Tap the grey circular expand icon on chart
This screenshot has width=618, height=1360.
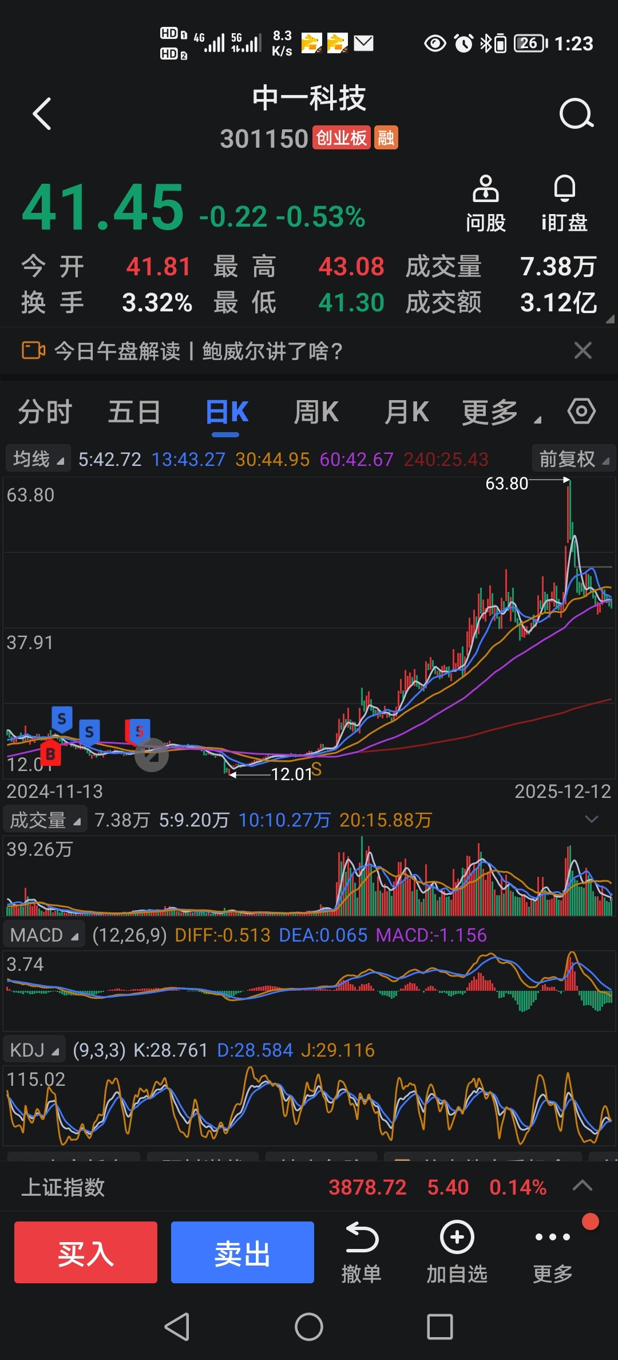pyautogui.click(x=152, y=756)
